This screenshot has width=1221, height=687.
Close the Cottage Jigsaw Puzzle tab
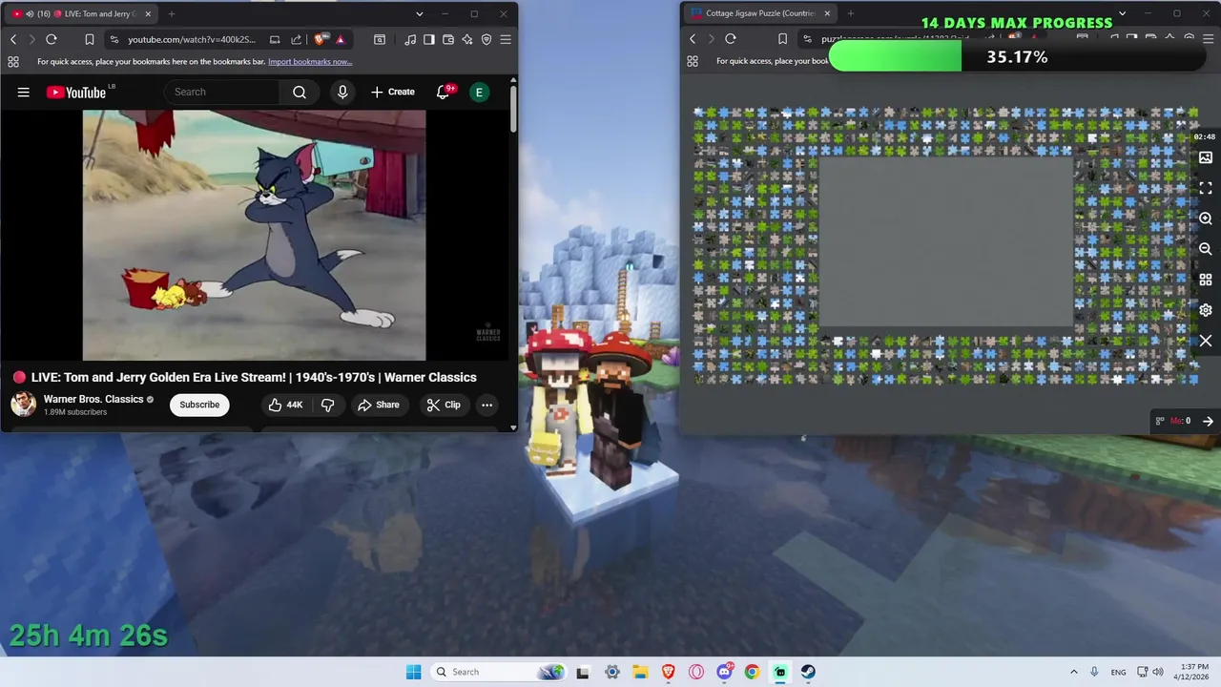(827, 13)
